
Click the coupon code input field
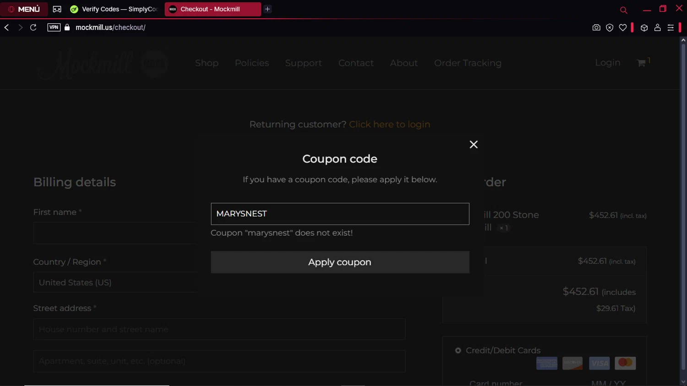(340, 214)
